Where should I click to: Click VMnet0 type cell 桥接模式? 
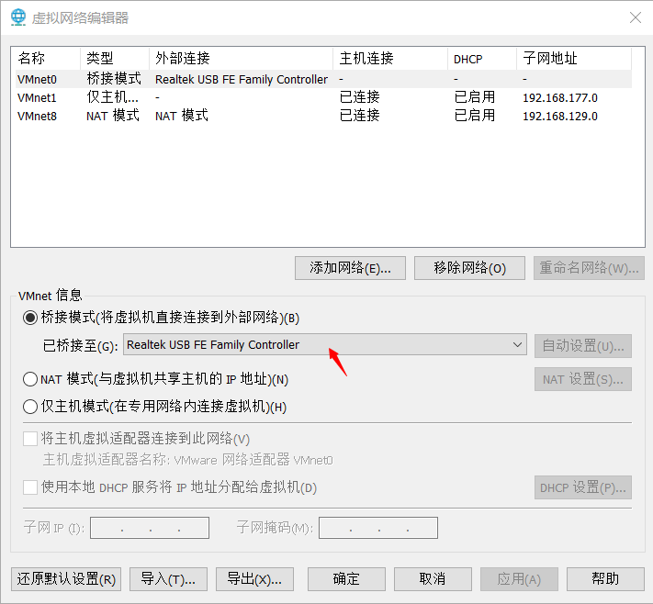click(114, 79)
